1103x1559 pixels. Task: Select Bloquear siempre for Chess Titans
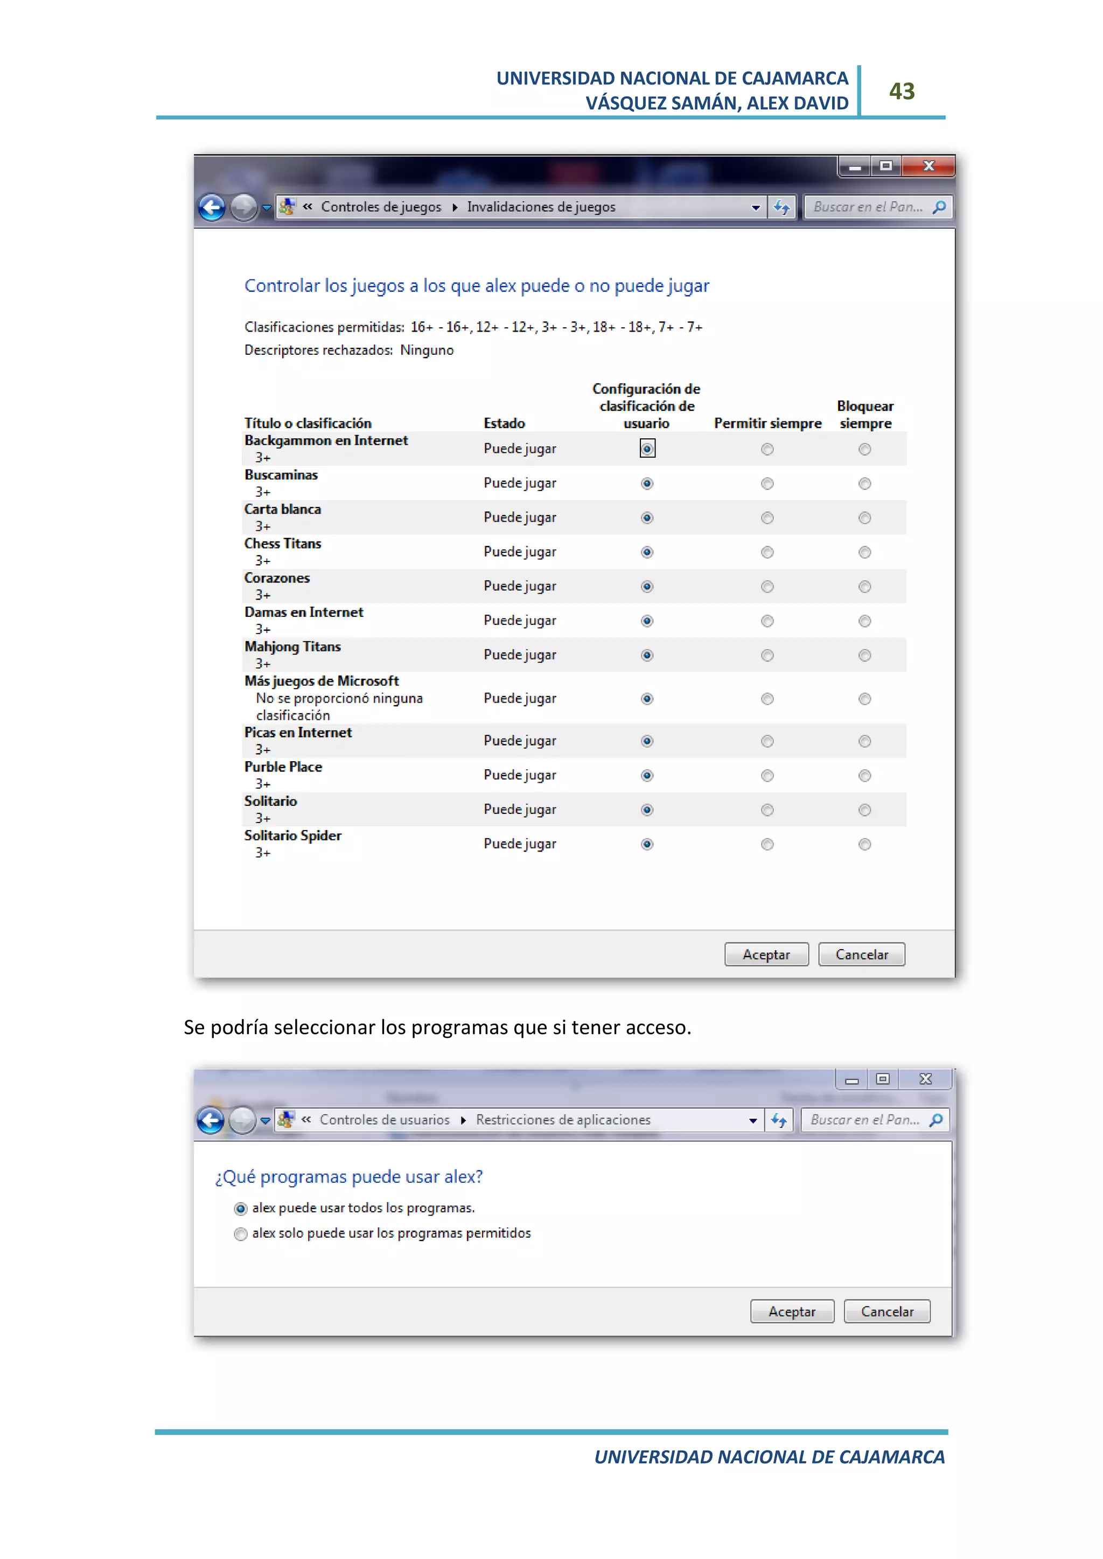coord(864,552)
